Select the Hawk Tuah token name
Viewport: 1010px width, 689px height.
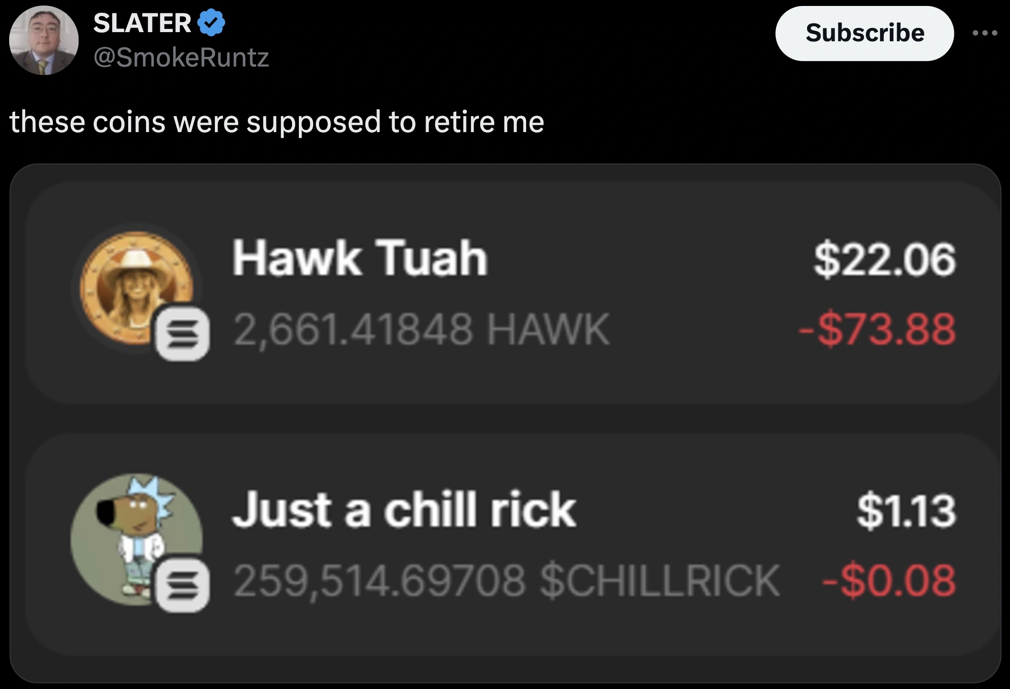[360, 258]
